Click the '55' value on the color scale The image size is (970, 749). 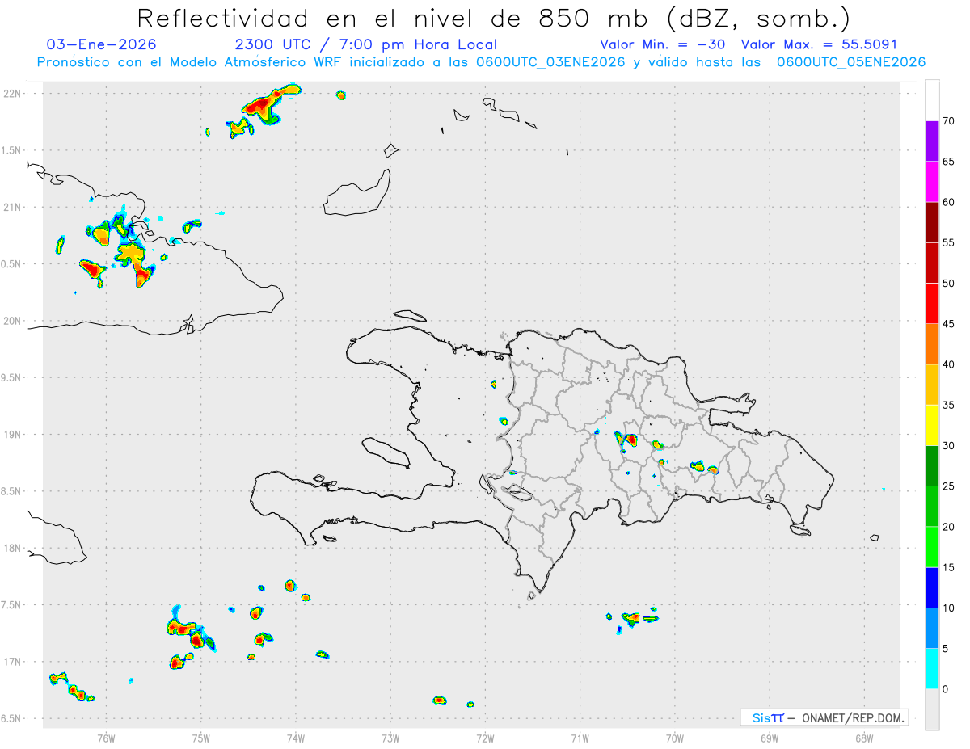(x=948, y=242)
